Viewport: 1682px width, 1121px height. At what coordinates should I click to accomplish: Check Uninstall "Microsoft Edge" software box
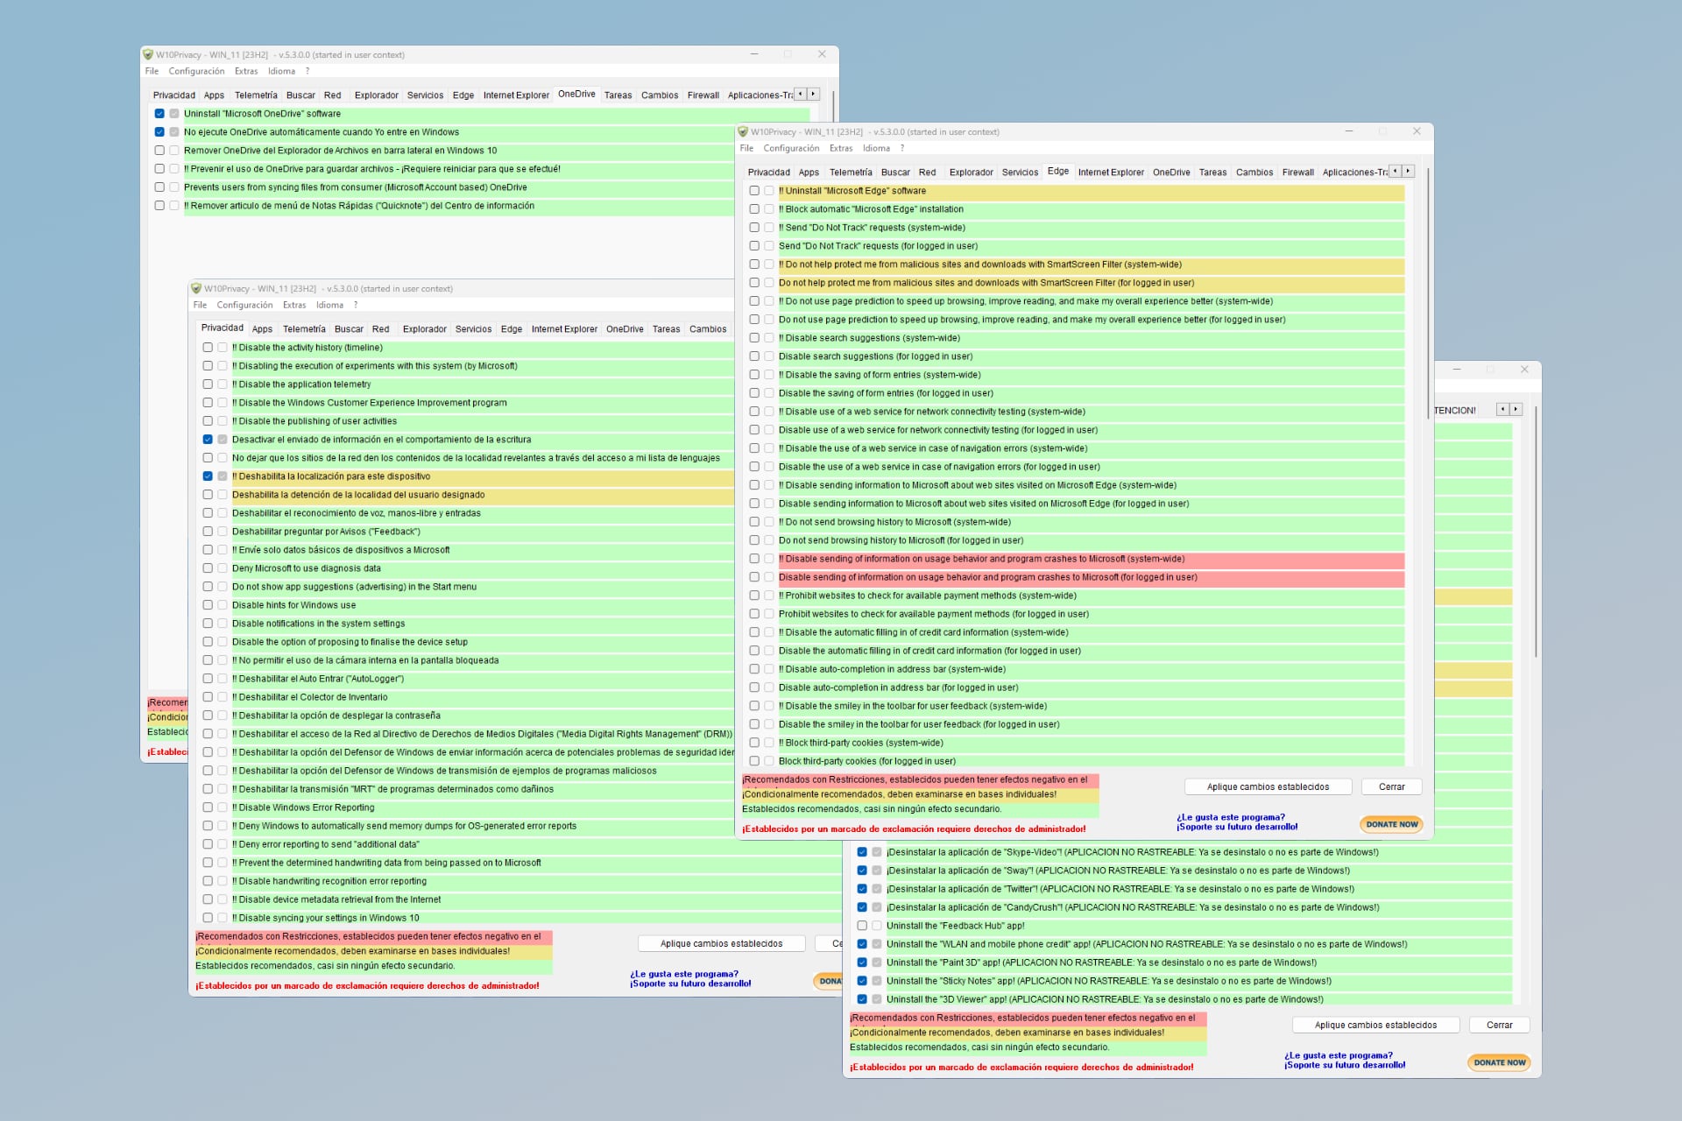click(754, 191)
